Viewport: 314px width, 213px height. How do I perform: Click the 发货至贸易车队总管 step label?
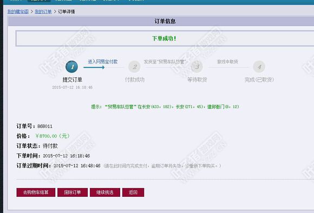pyautogui.click(x=165, y=62)
